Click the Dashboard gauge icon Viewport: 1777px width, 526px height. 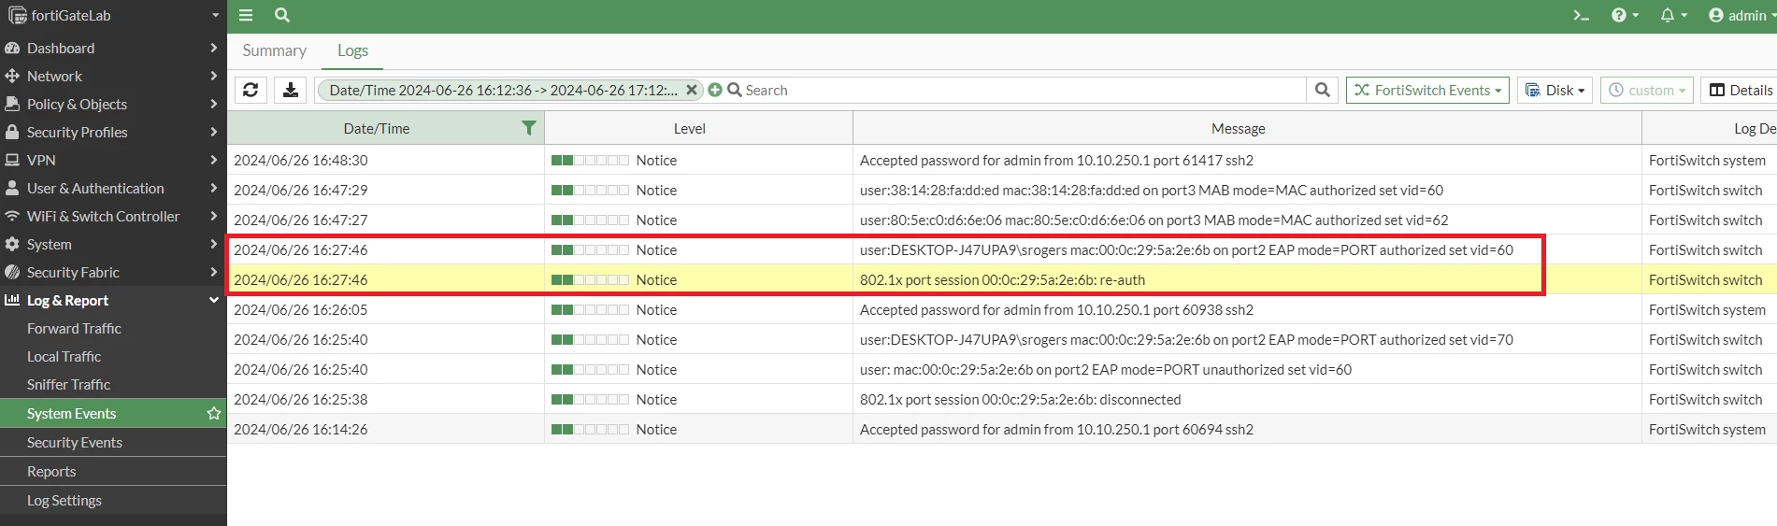pos(12,48)
